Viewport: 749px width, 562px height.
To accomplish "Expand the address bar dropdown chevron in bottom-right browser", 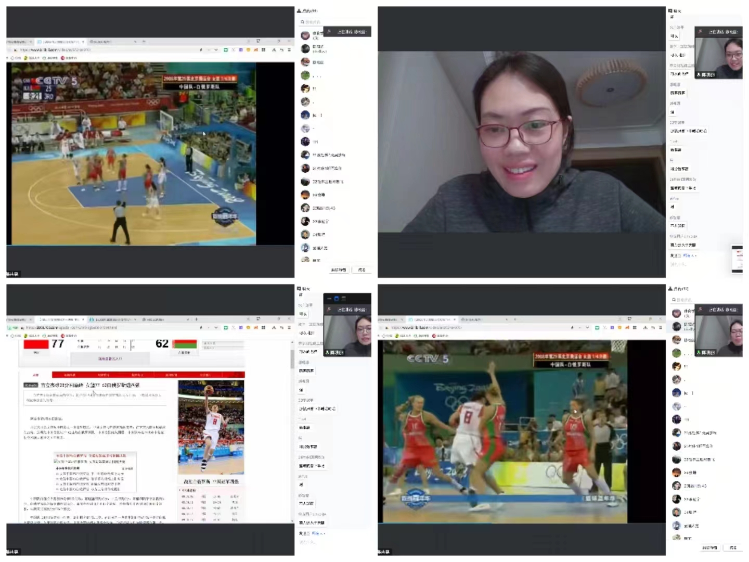I will 587,328.
